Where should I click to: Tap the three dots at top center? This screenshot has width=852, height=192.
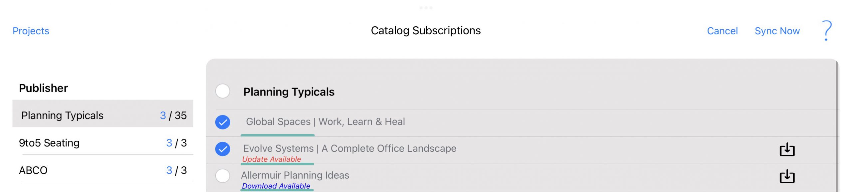click(x=426, y=7)
